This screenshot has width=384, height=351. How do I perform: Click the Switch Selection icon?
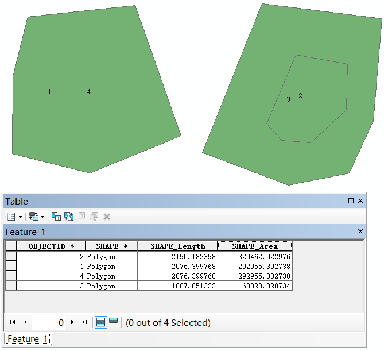69,217
